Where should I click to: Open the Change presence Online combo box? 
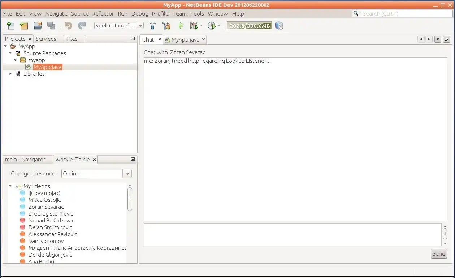pyautogui.click(x=96, y=174)
